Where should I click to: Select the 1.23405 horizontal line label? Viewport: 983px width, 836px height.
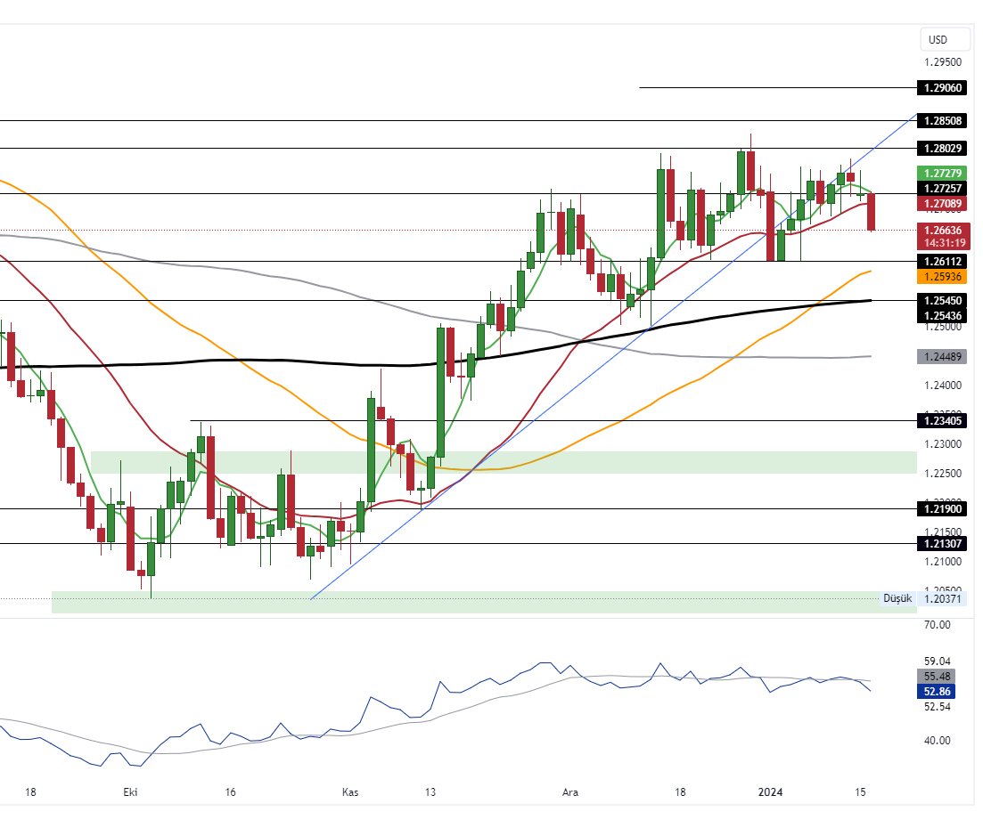(942, 420)
